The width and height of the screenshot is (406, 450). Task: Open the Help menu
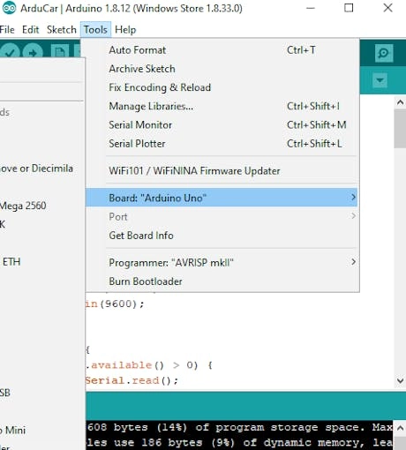click(125, 30)
